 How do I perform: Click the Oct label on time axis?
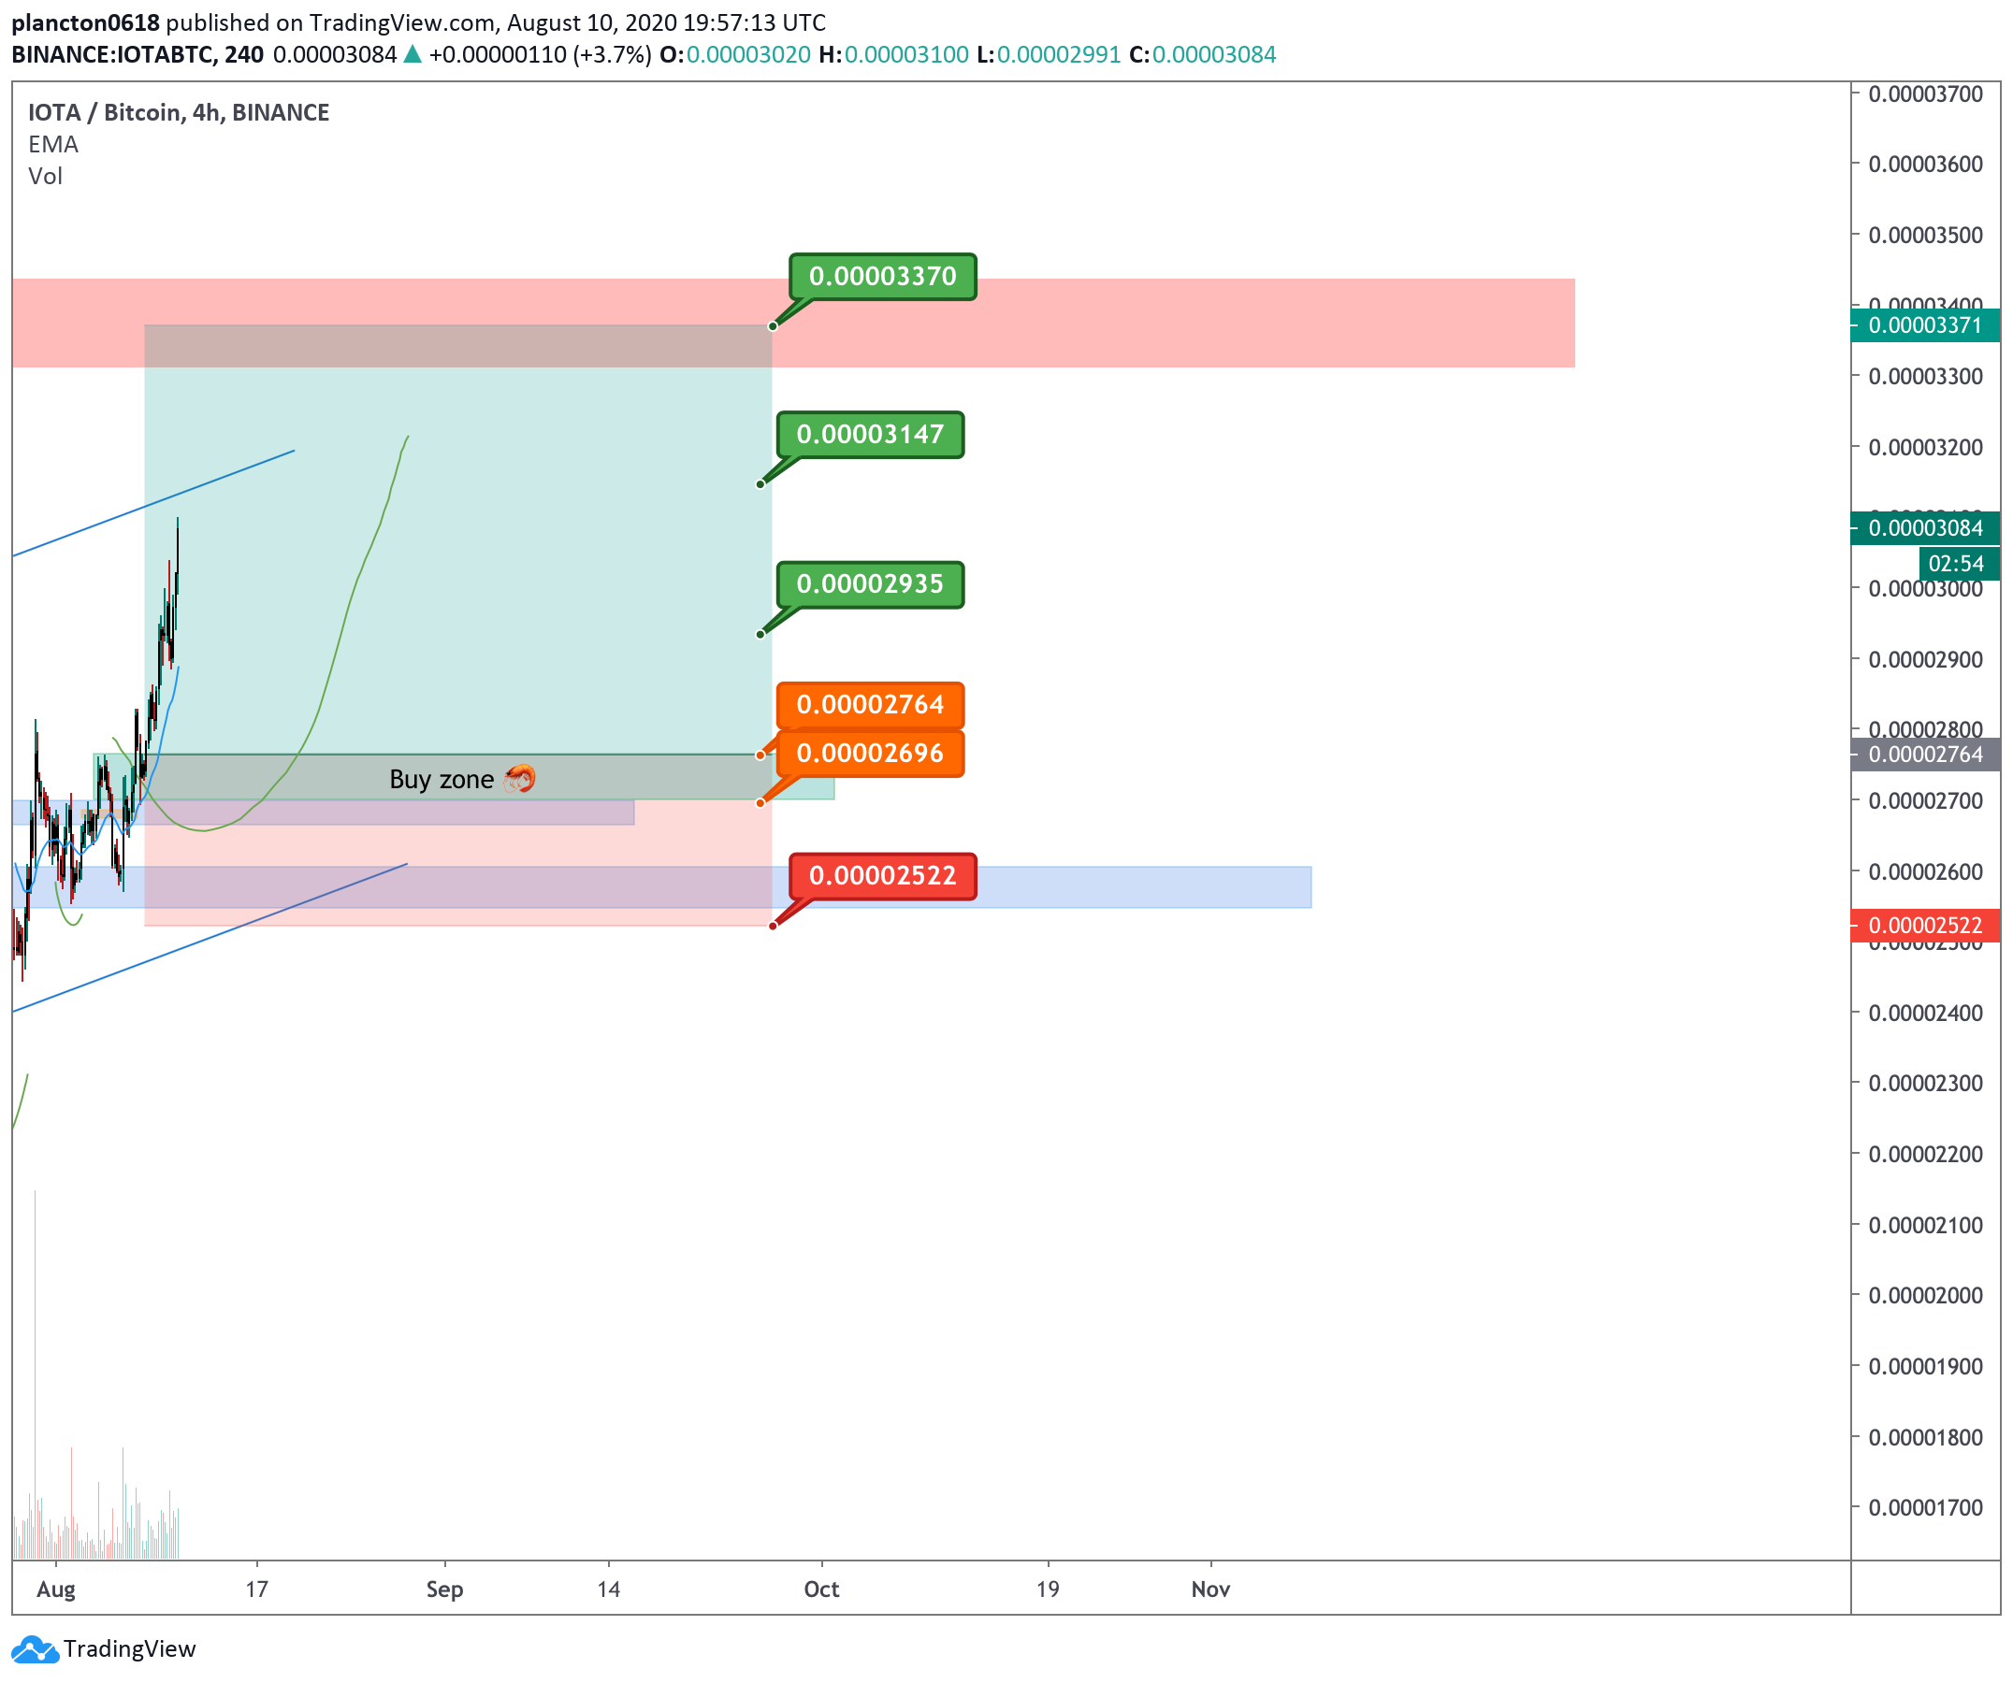click(x=821, y=1590)
